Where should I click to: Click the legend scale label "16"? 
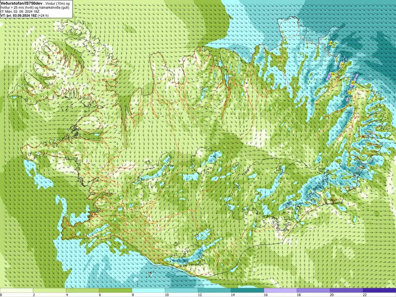coord(266,295)
